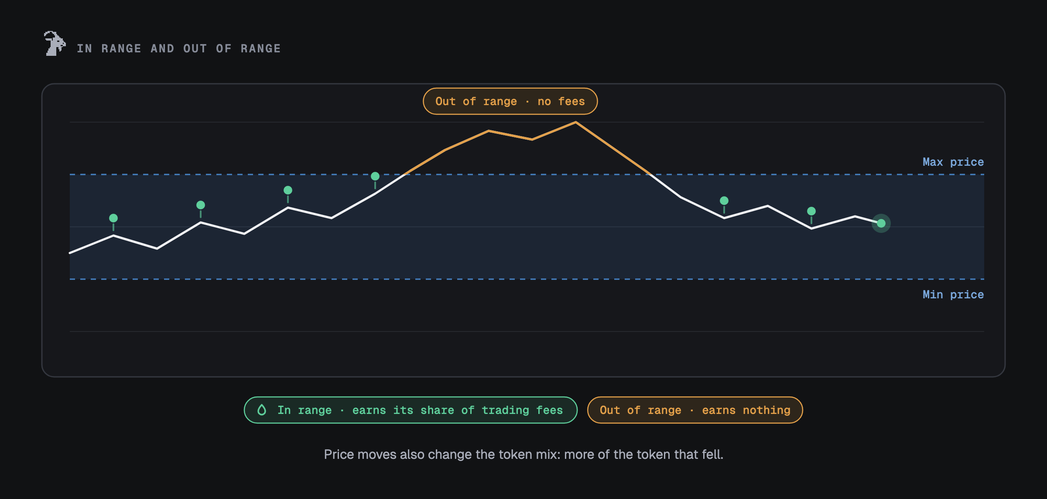Click the orange peak of the price line
Screen dimensions: 1047x499
(575, 123)
